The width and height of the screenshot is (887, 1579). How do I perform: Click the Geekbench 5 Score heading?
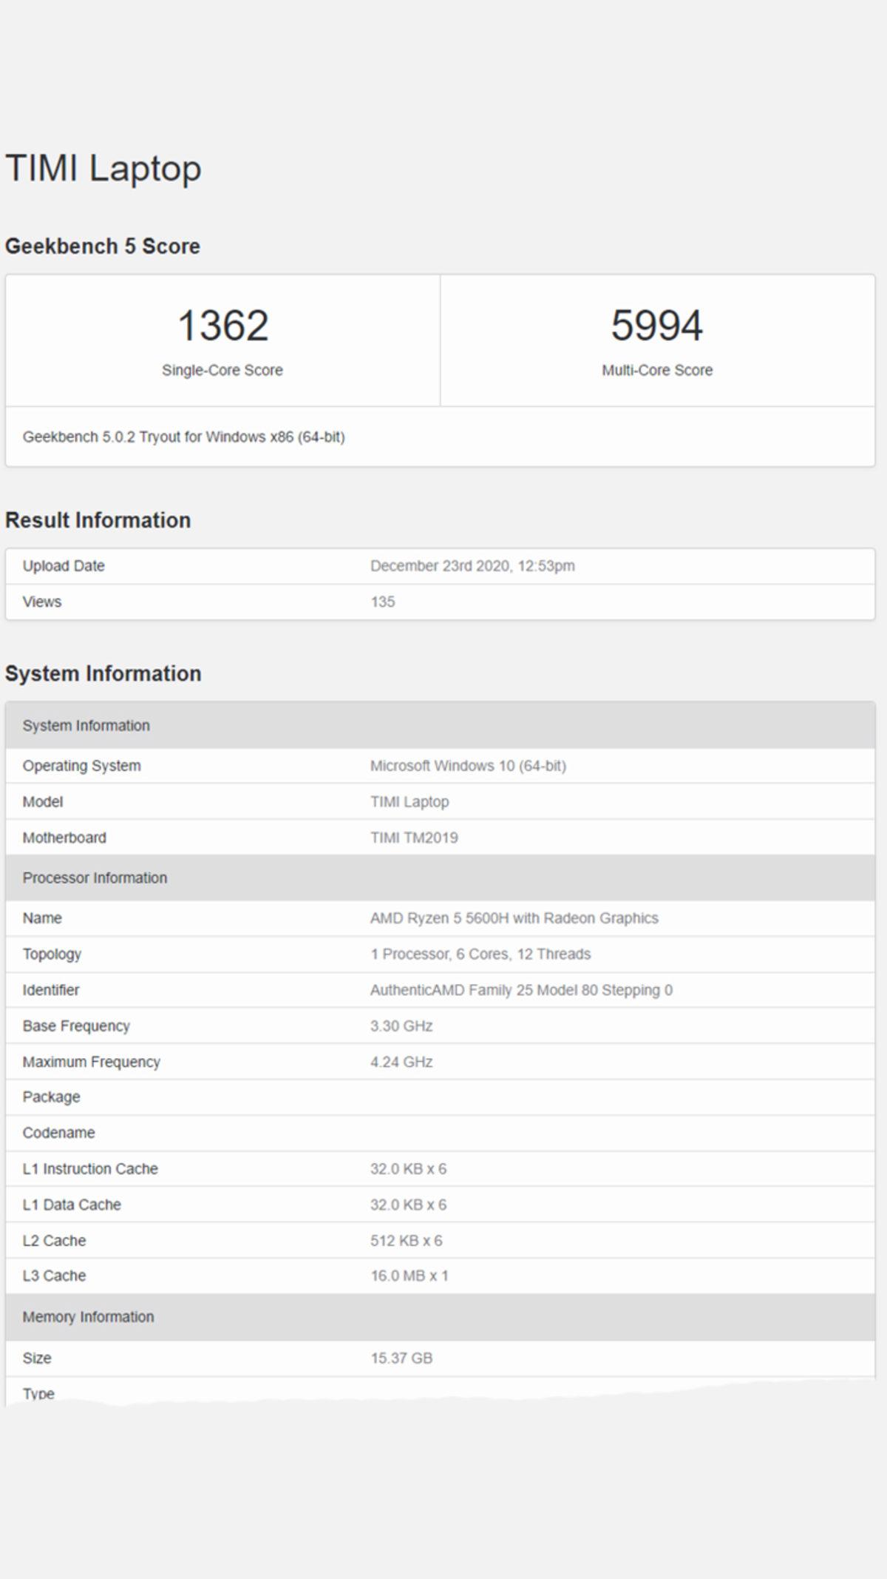pyautogui.click(x=103, y=246)
